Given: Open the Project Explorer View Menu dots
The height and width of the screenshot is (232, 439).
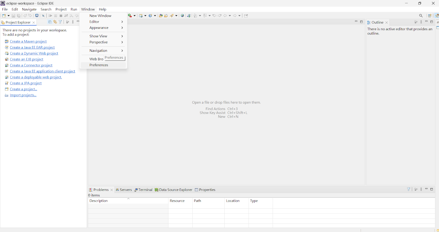Looking at the screenshot, I should click(x=73, y=22).
